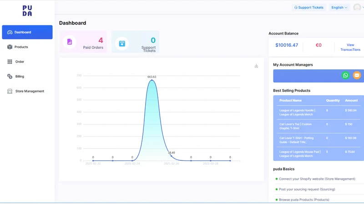Email the account manager

coord(357,75)
